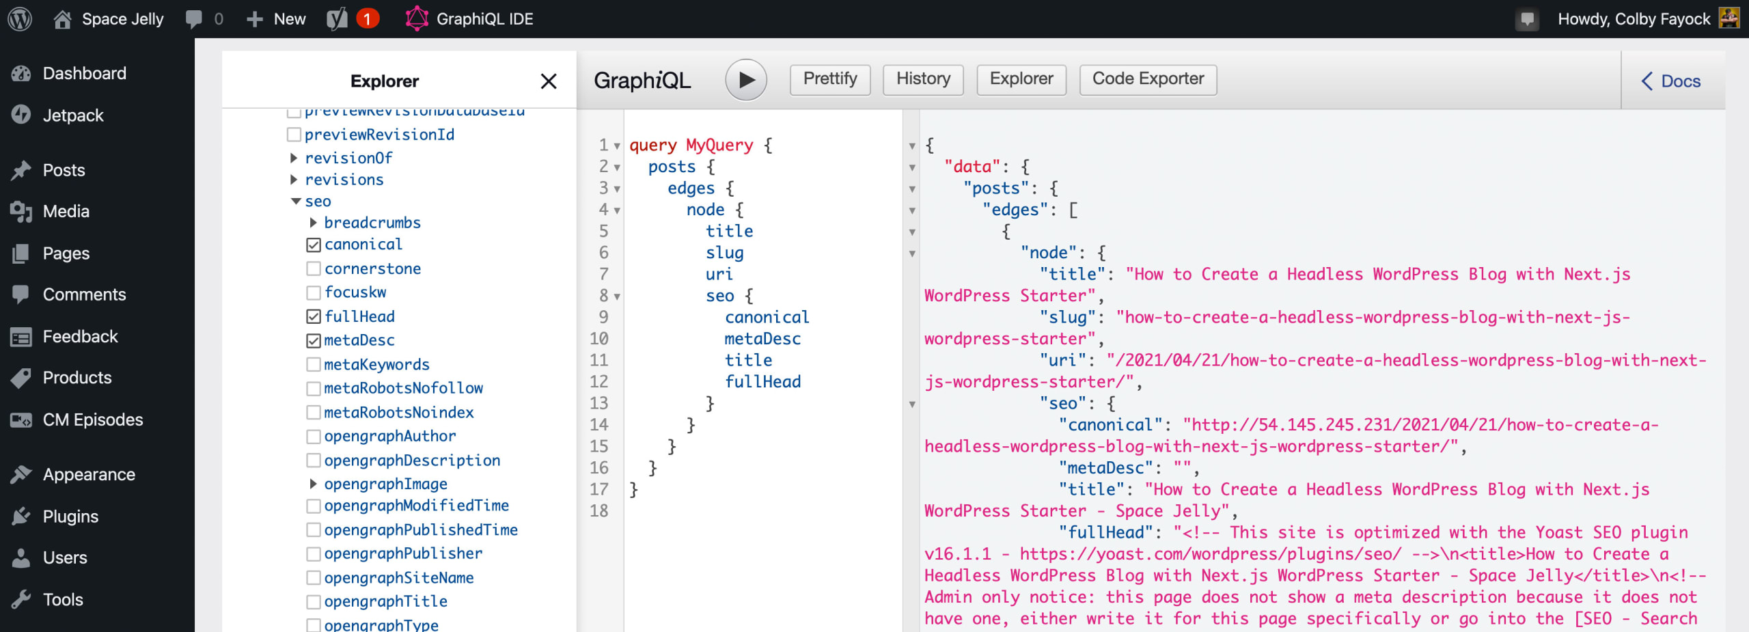Image resolution: width=1749 pixels, height=632 pixels.
Task: Open the Plugins menu item
Action: (x=70, y=516)
